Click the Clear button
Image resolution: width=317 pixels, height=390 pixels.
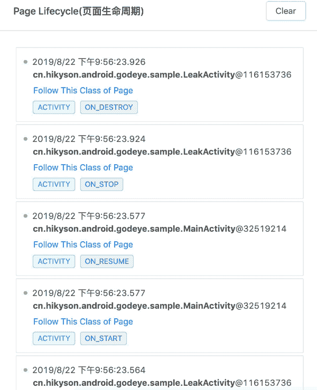tap(286, 11)
